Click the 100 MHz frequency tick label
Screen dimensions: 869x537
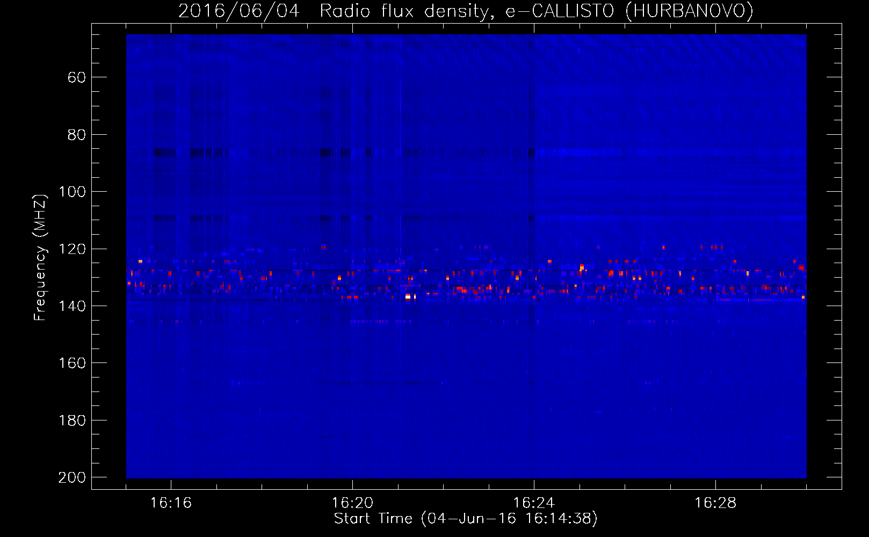tap(73, 192)
